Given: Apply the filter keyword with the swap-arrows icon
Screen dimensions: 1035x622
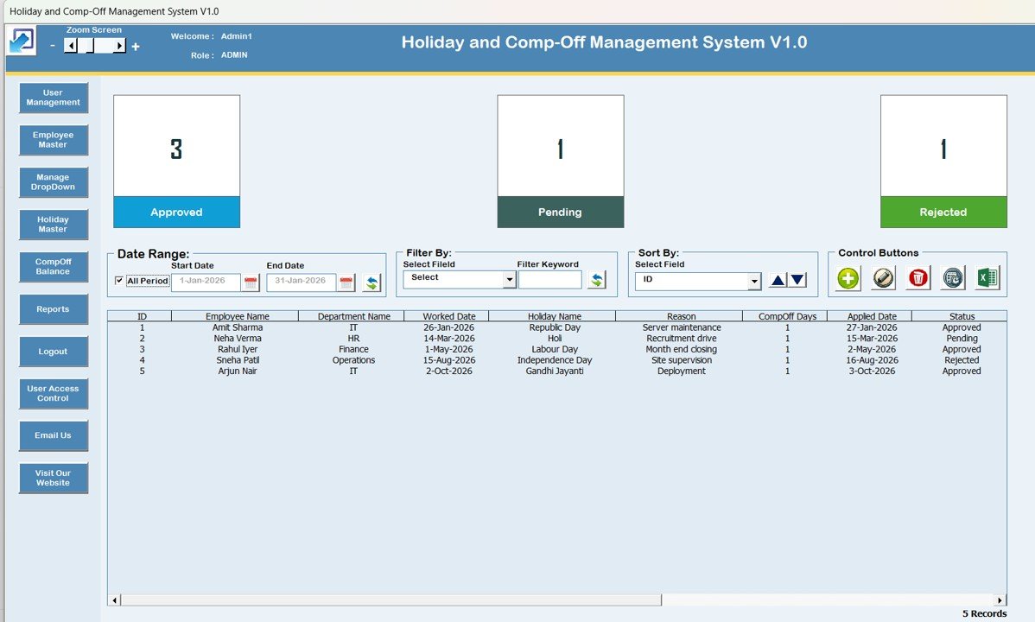Looking at the screenshot, I should coord(597,278).
